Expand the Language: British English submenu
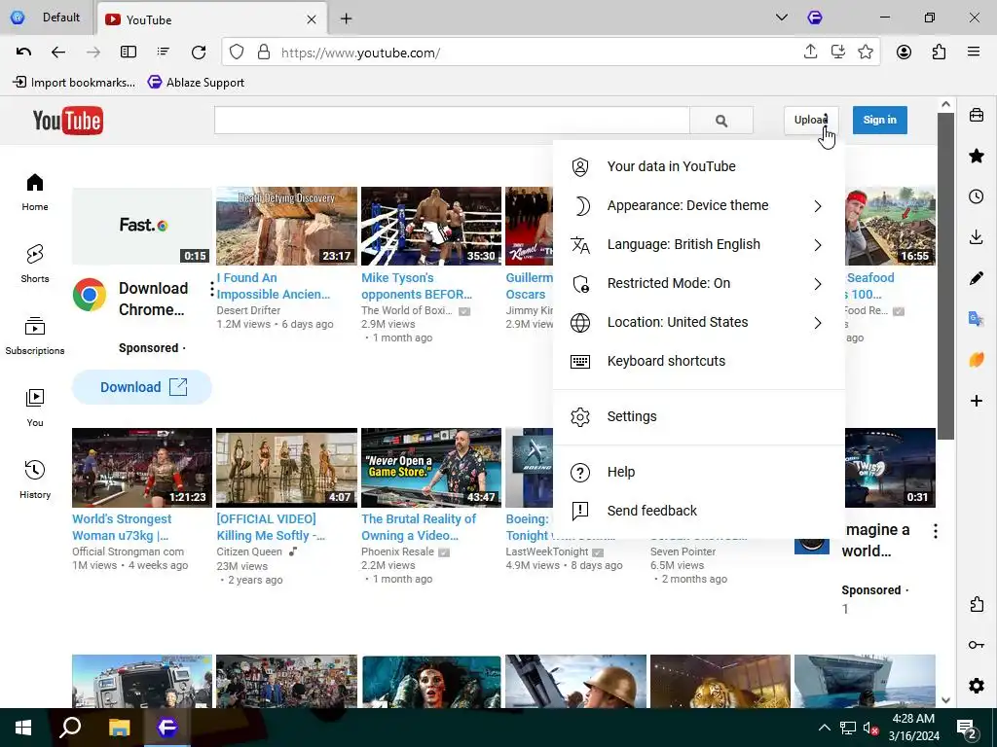997x747 pixels. coord(699,244)
